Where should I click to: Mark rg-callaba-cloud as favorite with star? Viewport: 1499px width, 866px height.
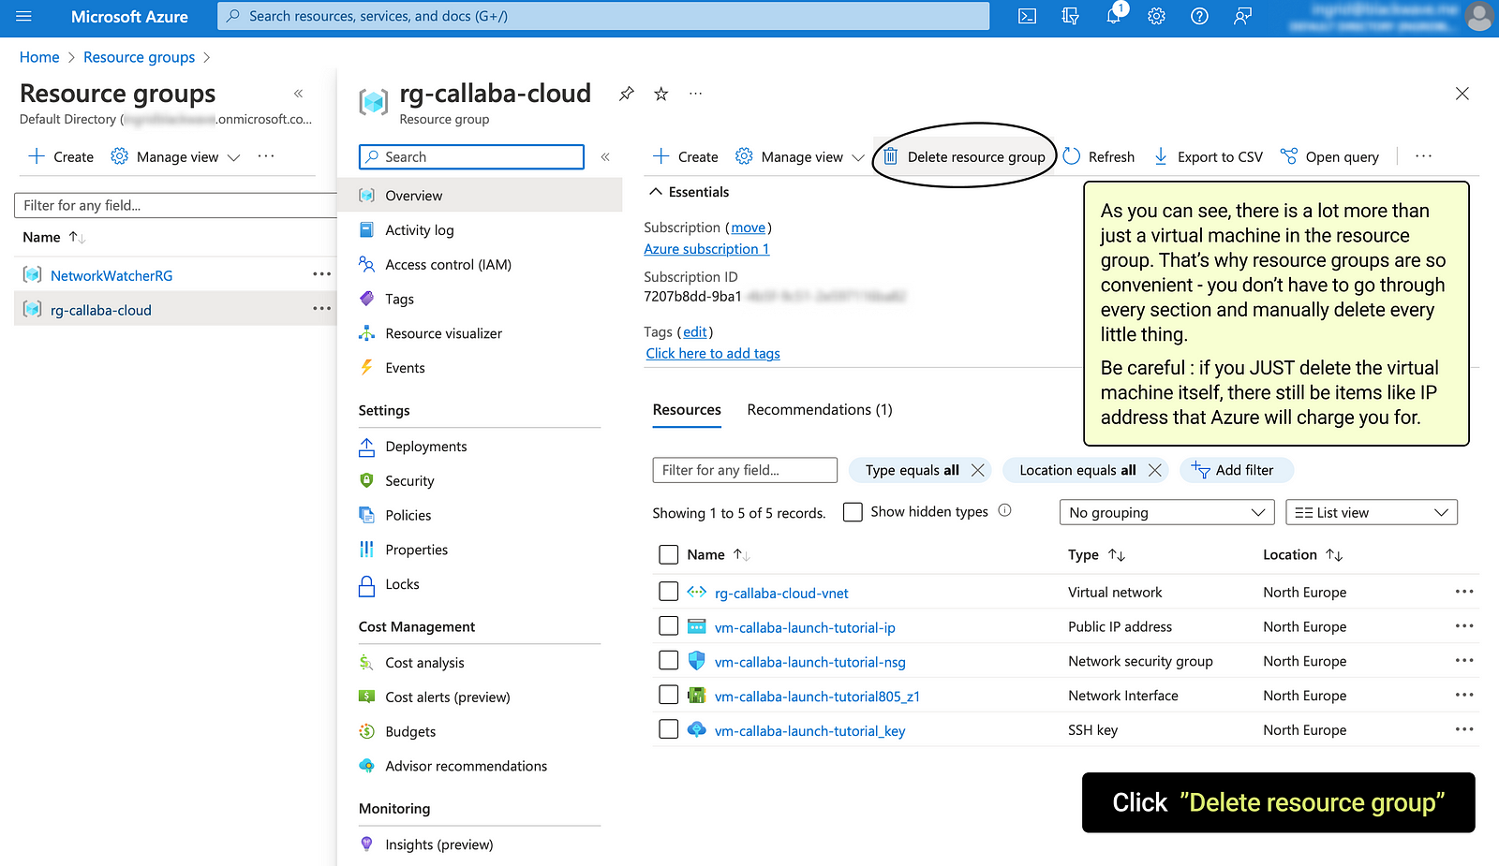click(661, 94)
